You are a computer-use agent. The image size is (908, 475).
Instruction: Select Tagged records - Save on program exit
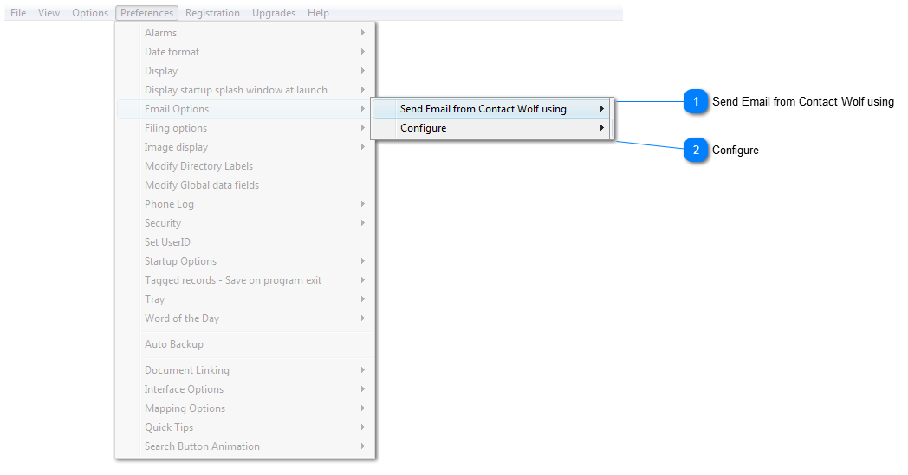[x=245, y=280]
